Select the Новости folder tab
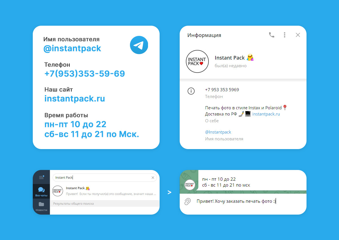 coord(41,207)
